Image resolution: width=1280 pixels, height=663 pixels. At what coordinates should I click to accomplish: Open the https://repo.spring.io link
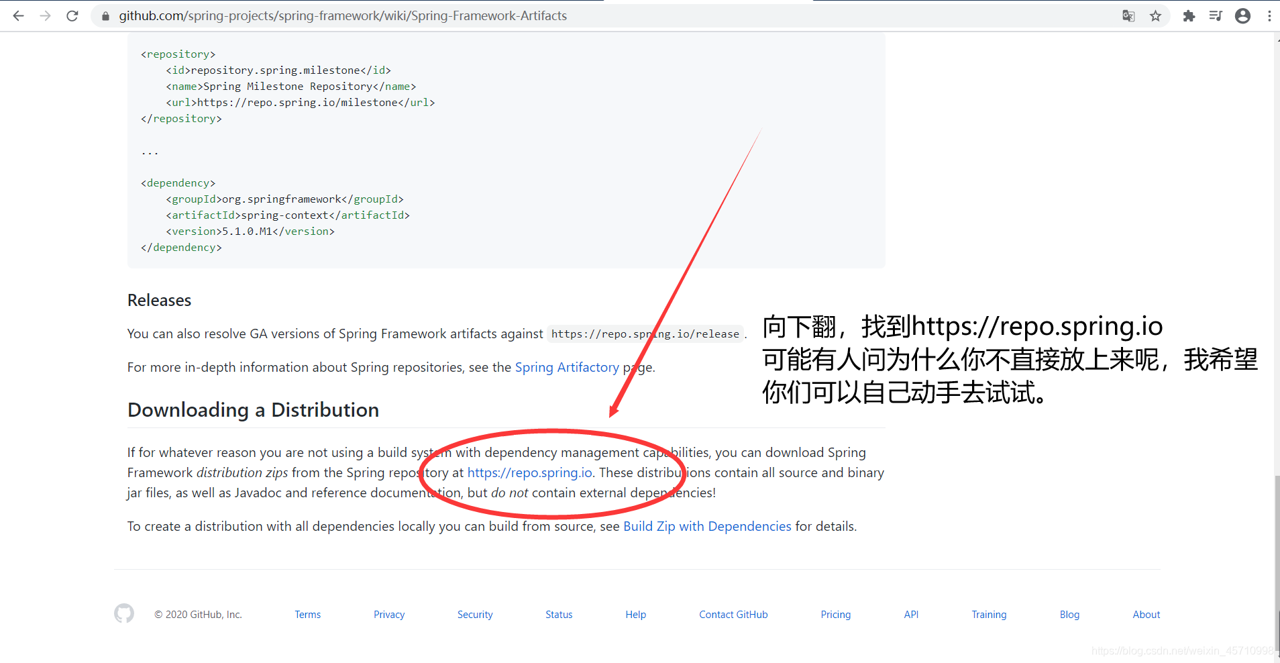[530, 472]
